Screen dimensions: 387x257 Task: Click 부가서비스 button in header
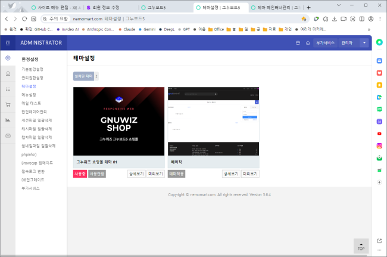point(325,43)
